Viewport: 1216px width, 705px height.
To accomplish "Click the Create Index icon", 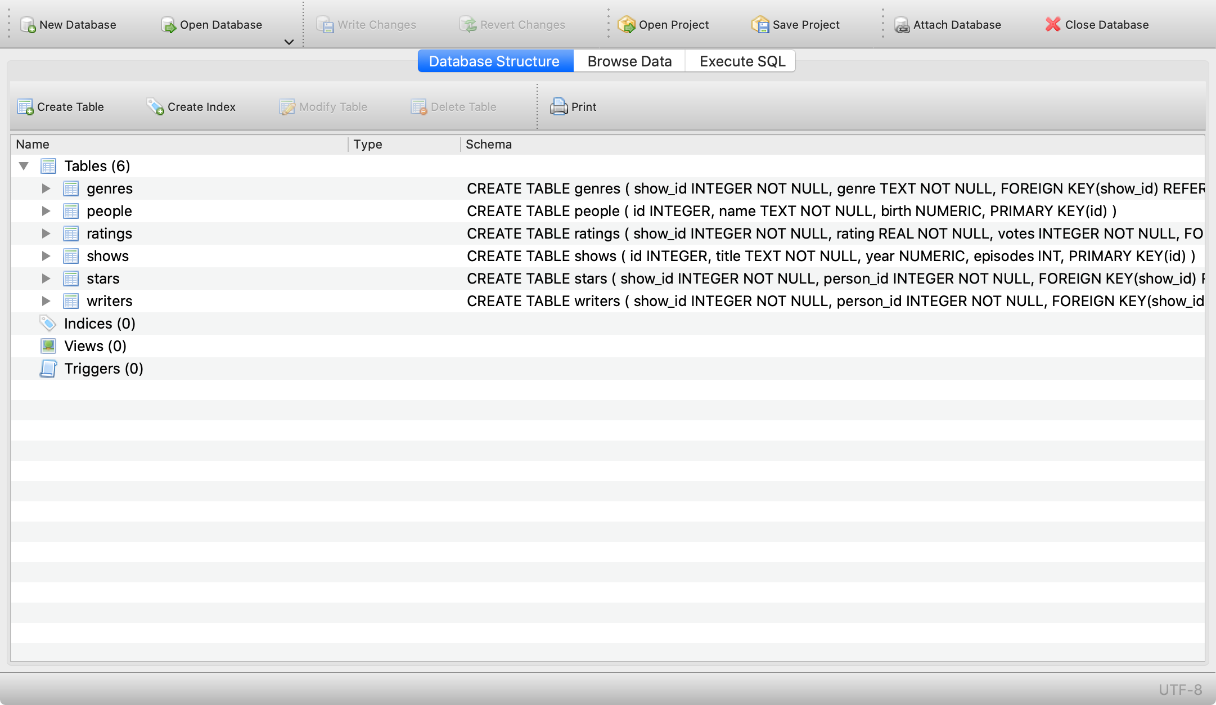I will coord(155,107).
